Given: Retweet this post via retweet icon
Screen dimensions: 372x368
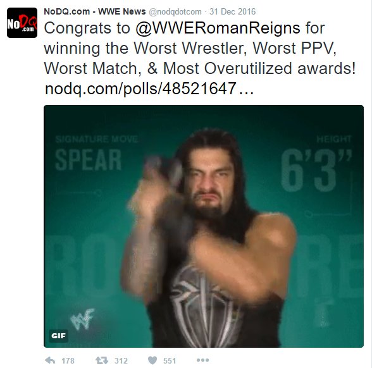Looking at the screenshot, I should coord(102,360).
